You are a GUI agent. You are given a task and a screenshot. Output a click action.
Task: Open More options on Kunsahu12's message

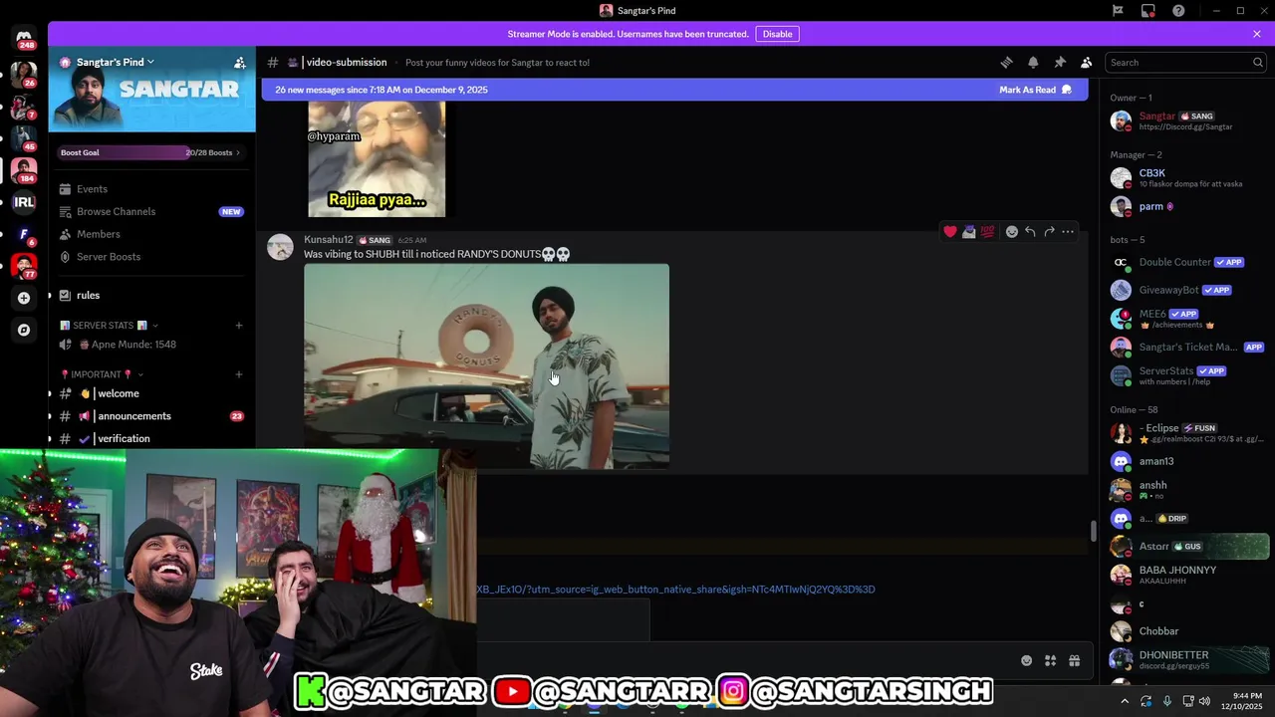(x=1068, y=232)
